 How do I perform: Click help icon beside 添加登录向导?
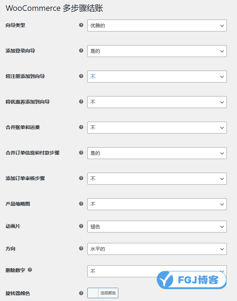81,51
